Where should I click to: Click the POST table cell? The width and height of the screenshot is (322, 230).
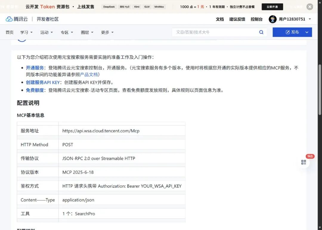point(122,144)
